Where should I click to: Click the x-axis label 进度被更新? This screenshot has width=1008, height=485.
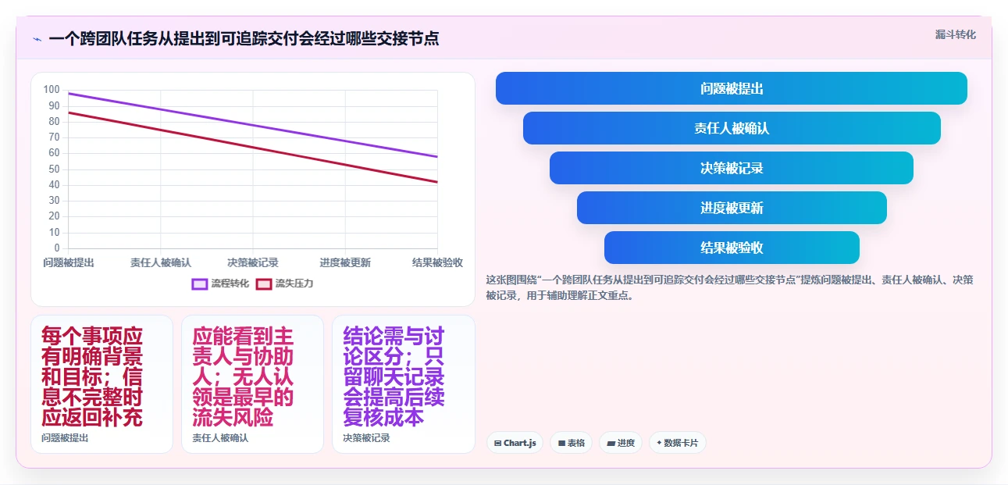(345, 262)
